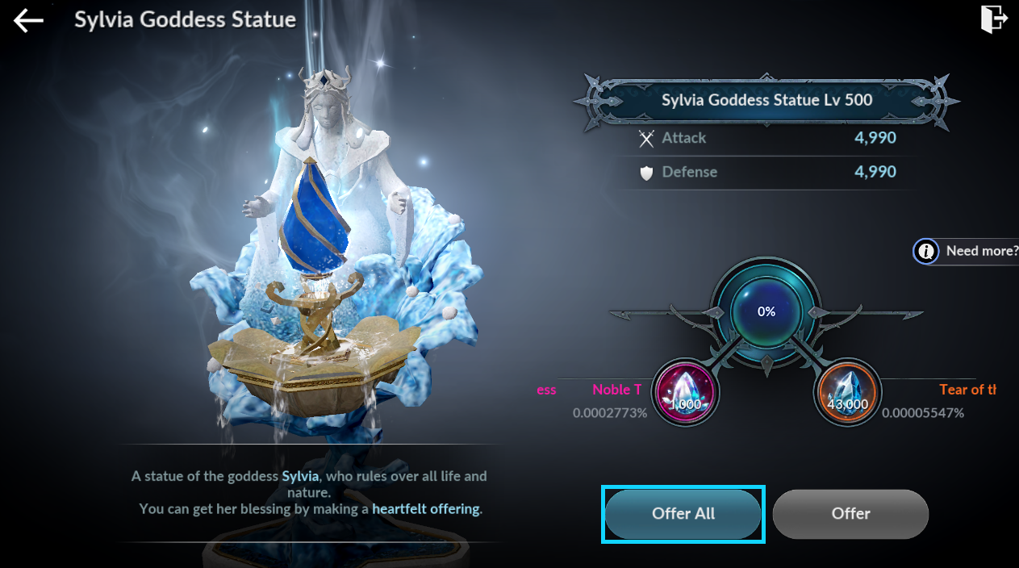This screenshot has height=568, width=1019.
Task: Click the exit door icon
Action: [x=994, y=19]
